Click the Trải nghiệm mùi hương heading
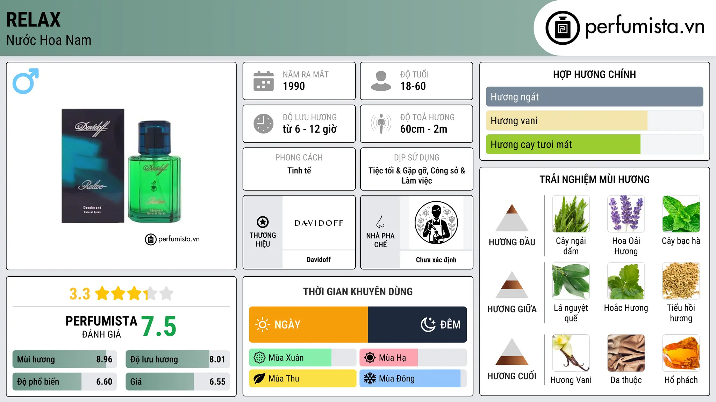 point(594,179)
